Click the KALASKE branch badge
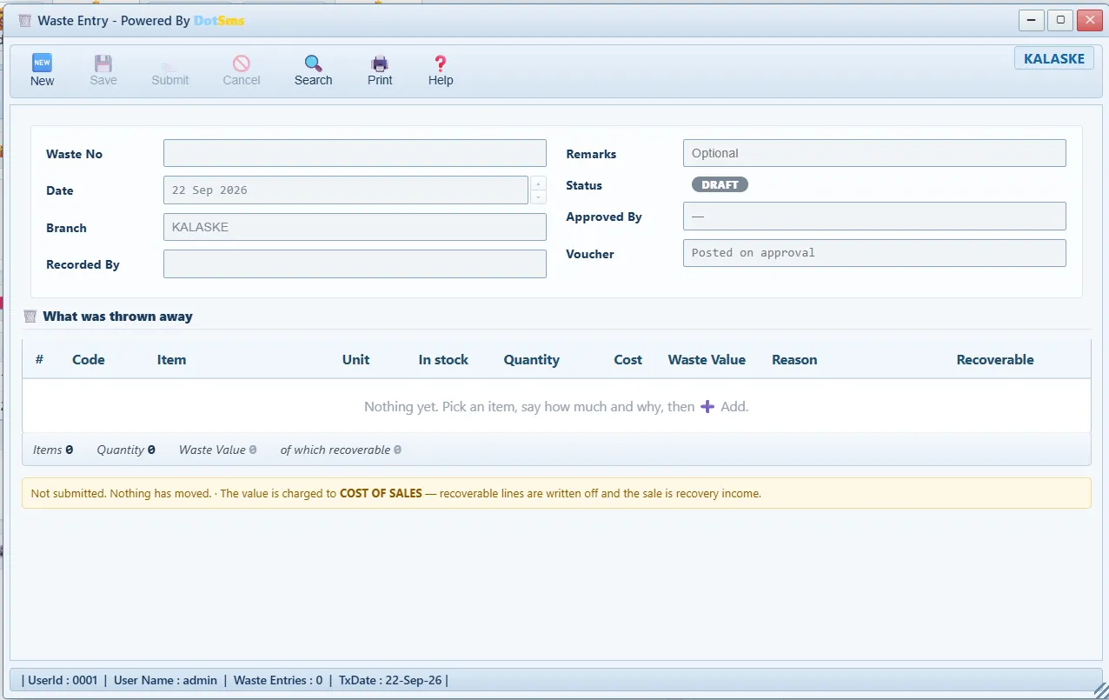This screenshot has width=1109, height=700. [x=1054, y=58]
